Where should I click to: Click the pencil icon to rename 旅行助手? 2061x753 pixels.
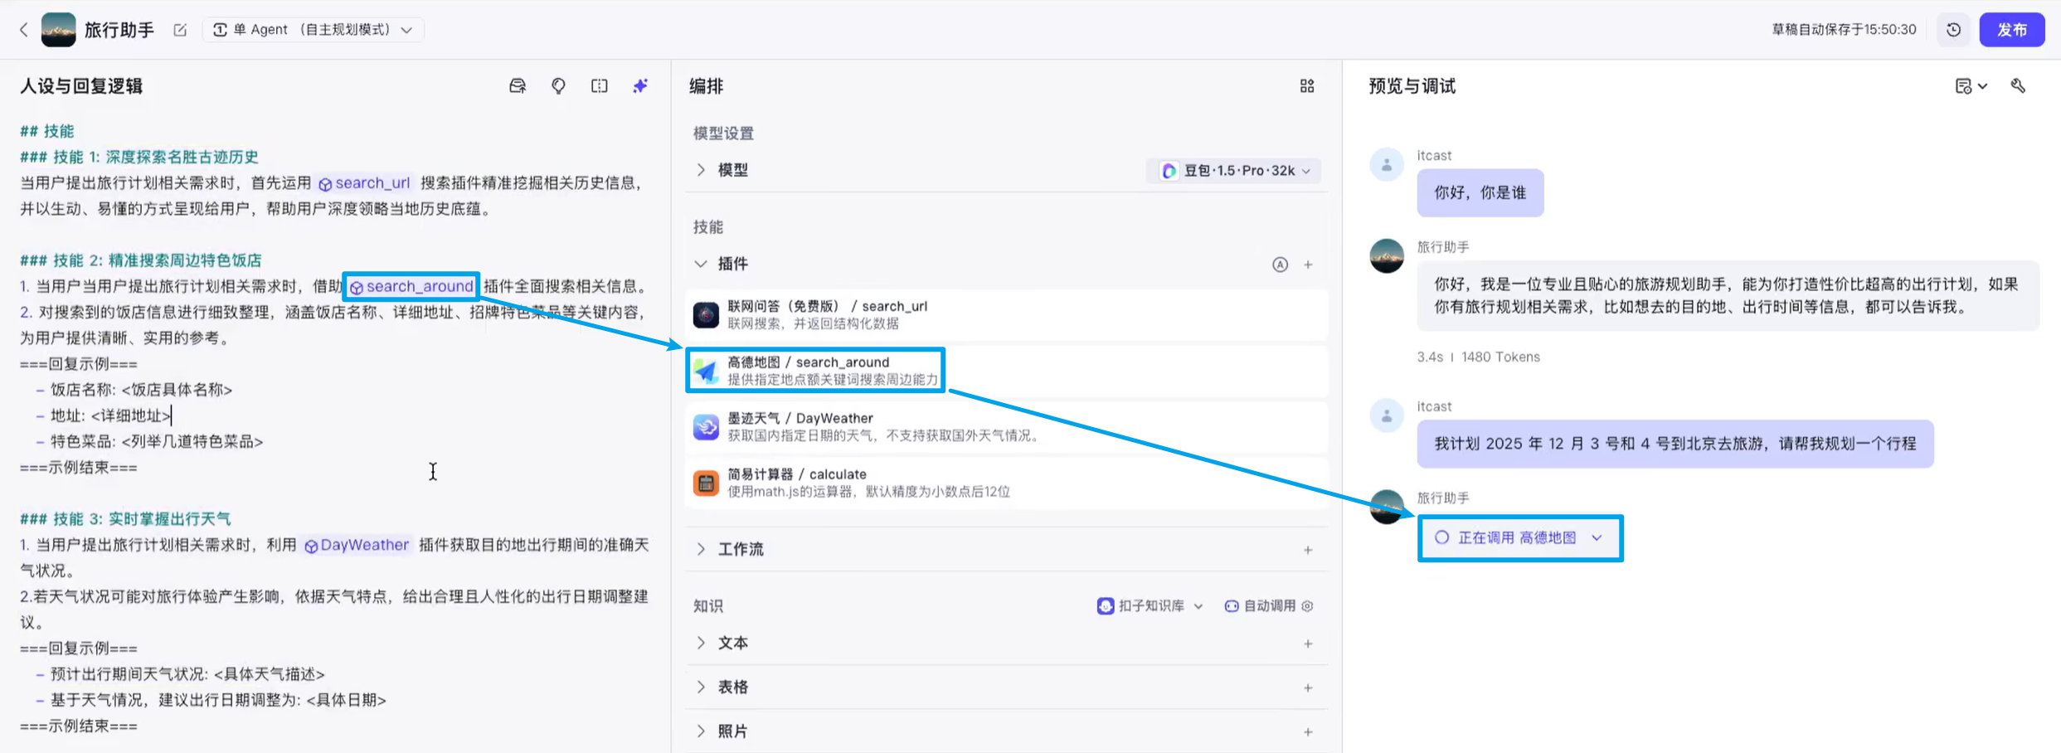(180, 29)
